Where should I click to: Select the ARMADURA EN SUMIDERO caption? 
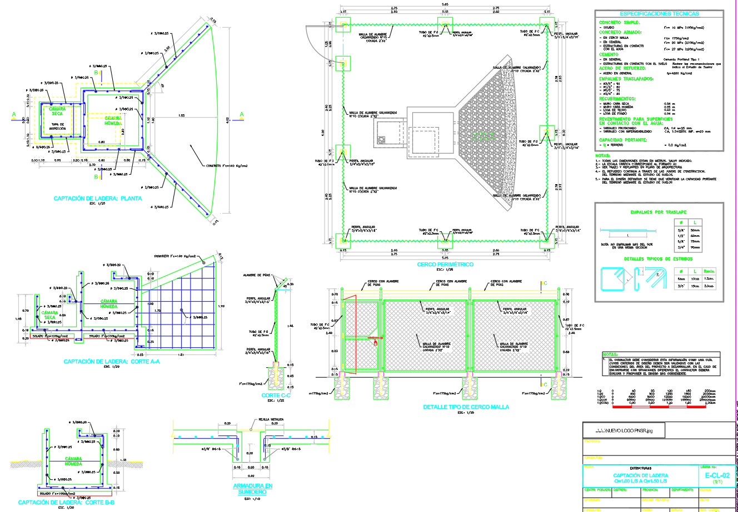[252, 489]
